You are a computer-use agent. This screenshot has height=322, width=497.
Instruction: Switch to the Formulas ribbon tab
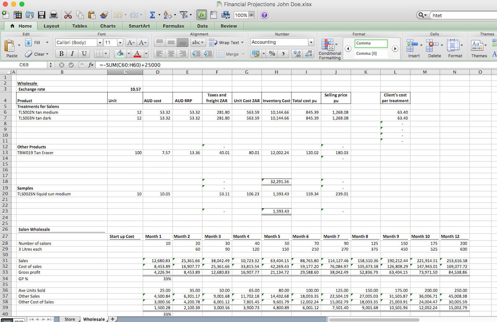[x=173, y=26]
